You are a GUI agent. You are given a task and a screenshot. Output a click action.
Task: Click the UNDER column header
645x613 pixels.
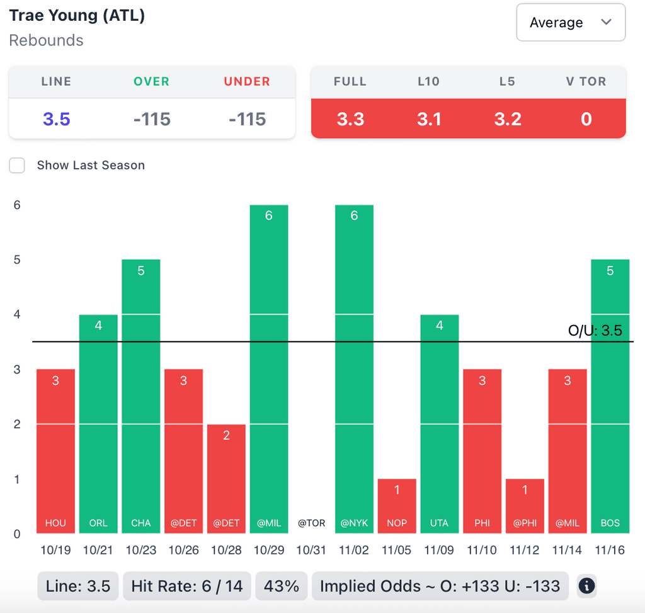247,81
